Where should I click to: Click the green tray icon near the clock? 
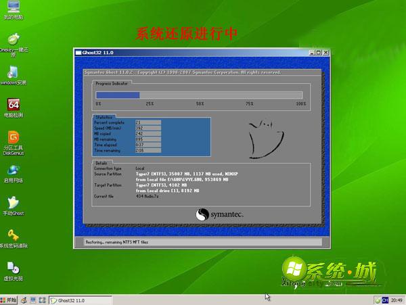378,300
